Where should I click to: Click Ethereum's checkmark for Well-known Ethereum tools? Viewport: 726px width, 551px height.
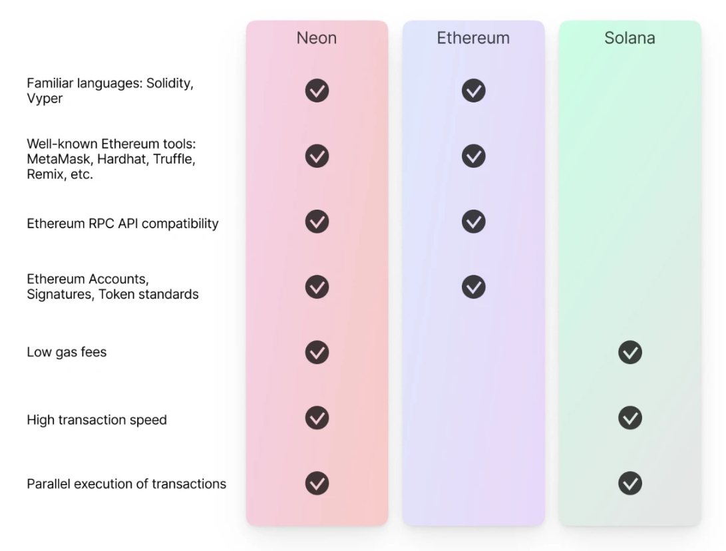click(473, 156)
